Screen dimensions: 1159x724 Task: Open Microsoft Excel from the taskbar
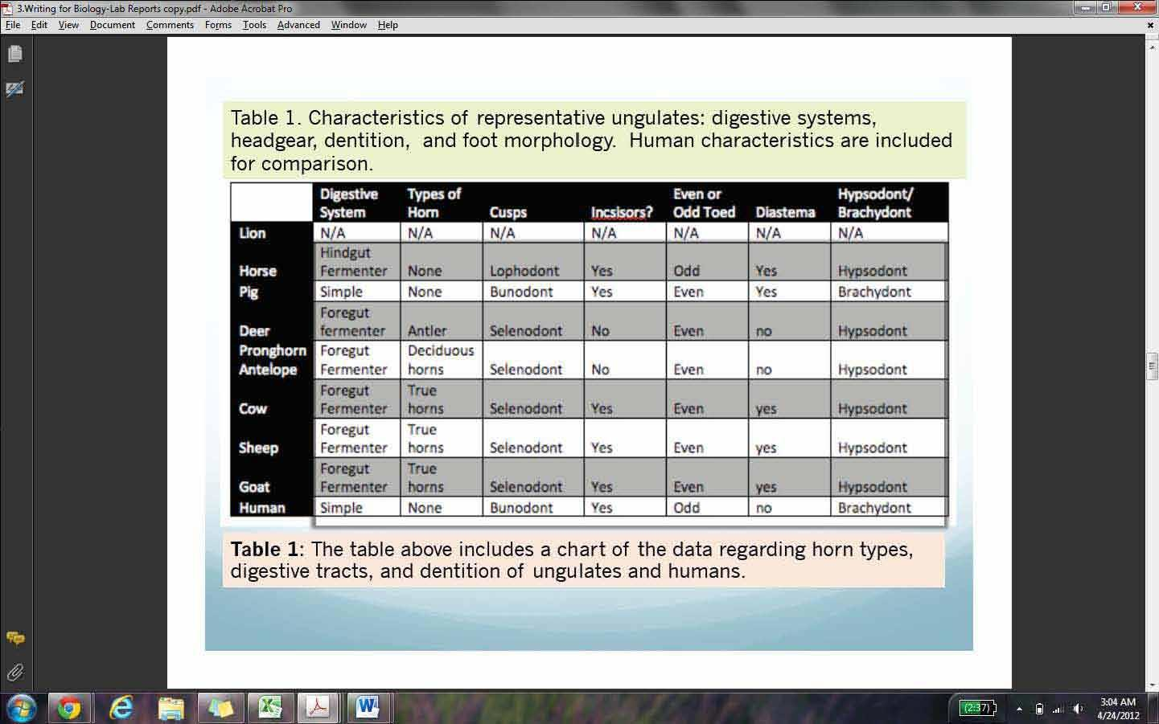269,707
